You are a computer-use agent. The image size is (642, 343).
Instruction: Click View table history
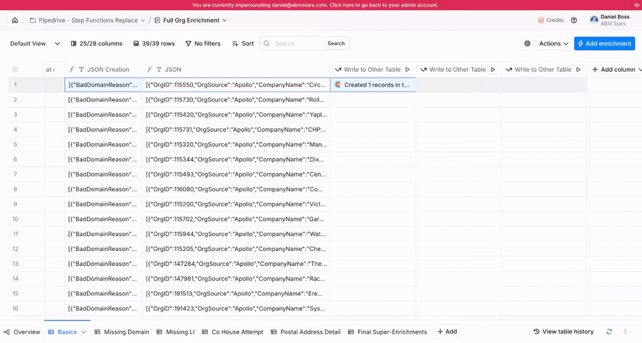[563, 332]
